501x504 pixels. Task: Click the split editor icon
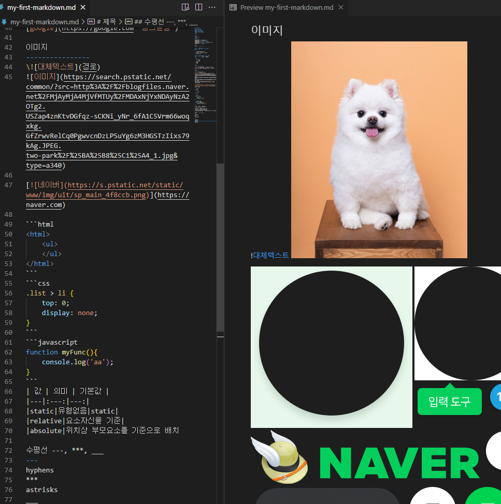tap(199, 7)
